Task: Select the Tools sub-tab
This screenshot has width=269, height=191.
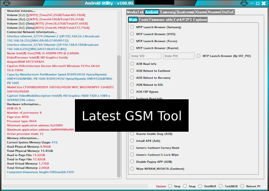Action: tap(143, 19)
